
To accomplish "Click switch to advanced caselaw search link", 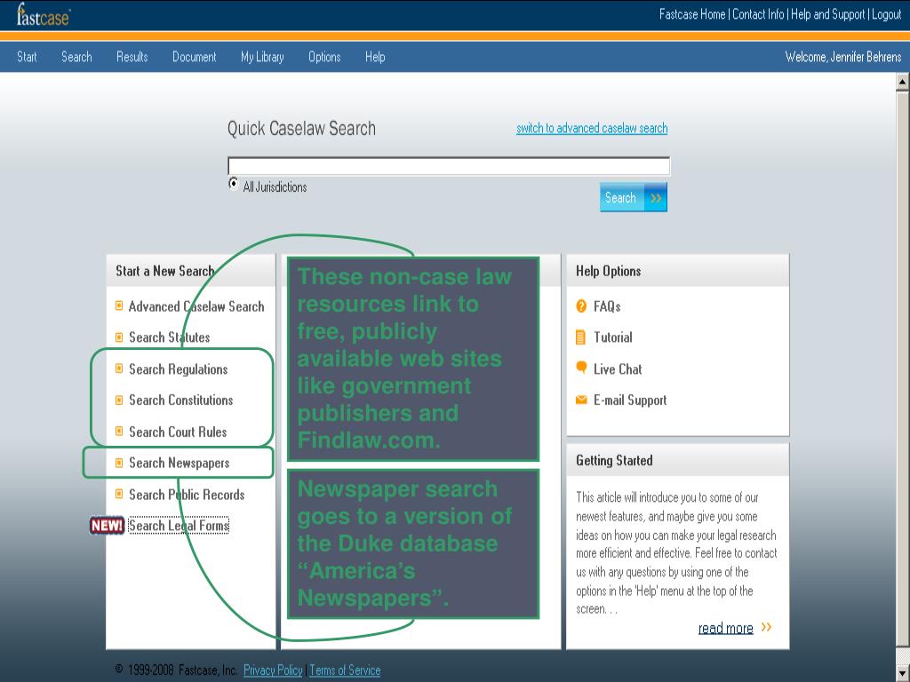I will (592, 128).
